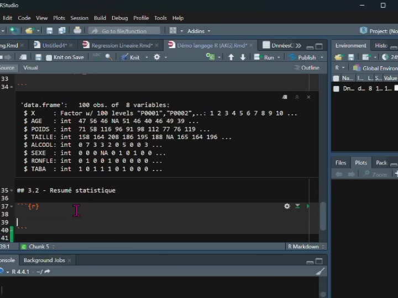Open insert chunk language dropdown

point(219,57)
